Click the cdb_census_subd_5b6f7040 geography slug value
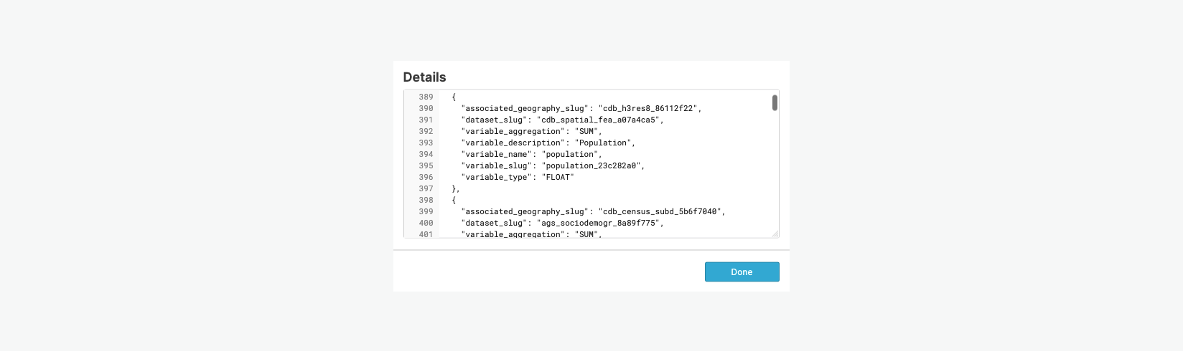The height and width of the screenshot is (351, 1183). tap(660, 211)
